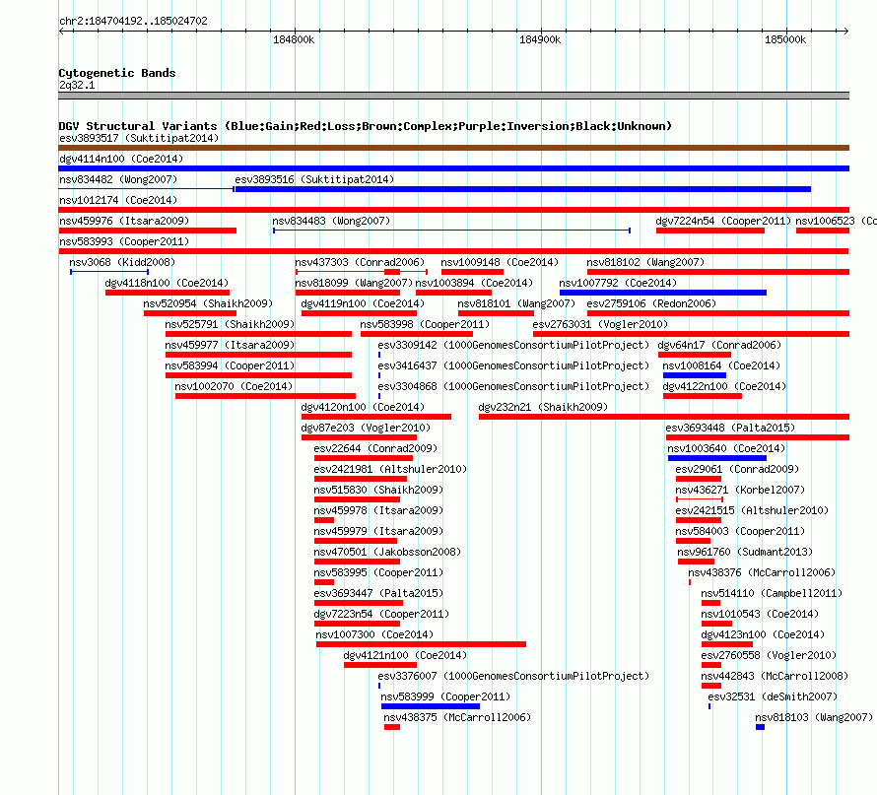
Task: Click dgv64n17 (Conrad2006) label
Action: tap(719, 345)
